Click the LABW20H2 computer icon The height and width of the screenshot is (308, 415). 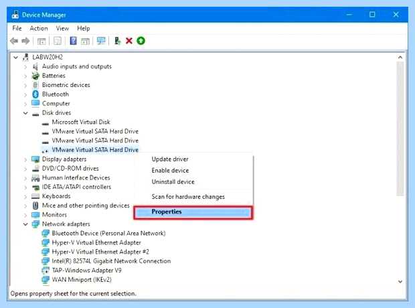point(26,57)
